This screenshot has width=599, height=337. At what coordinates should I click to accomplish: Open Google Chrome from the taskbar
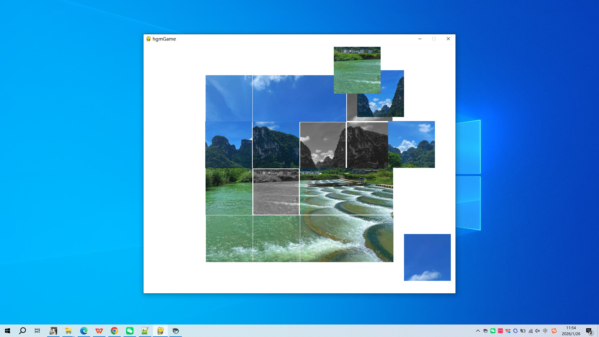(x=114, y=330)
